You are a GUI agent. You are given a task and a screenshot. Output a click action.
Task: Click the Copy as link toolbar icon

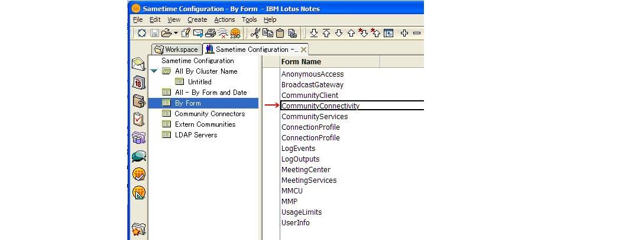pos(292,33)
